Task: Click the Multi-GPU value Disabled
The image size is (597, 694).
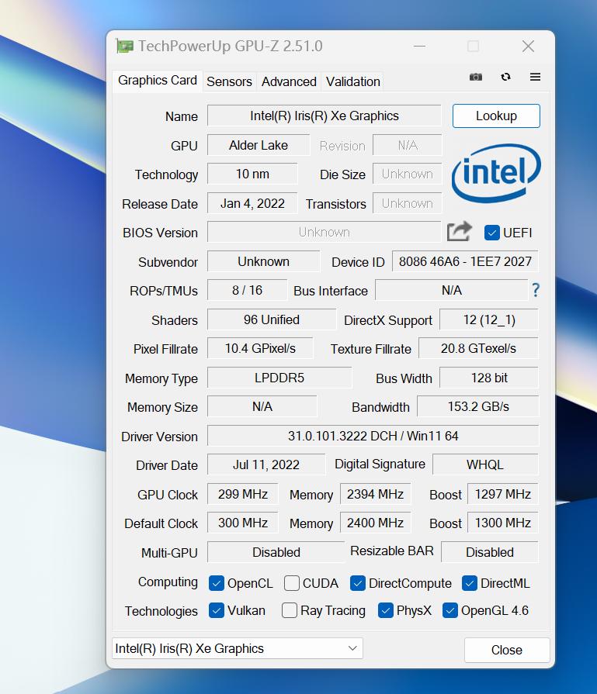Action: tap(276, 552)
